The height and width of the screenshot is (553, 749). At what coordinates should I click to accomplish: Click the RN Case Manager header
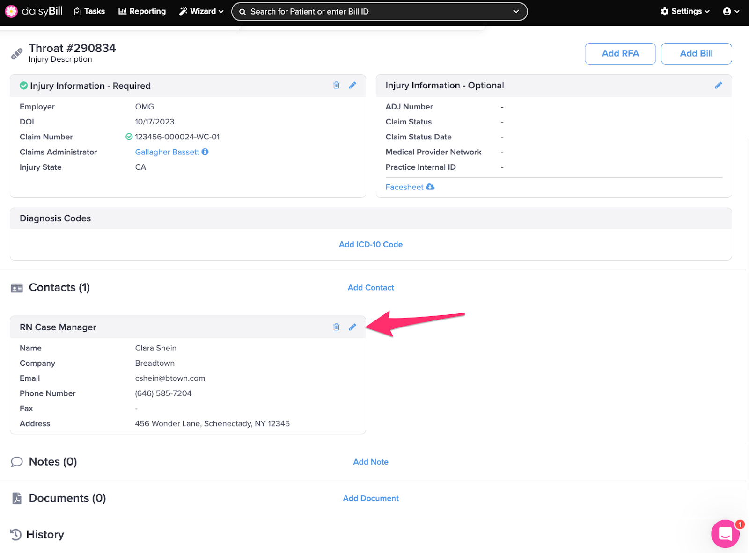pos(58,327)
